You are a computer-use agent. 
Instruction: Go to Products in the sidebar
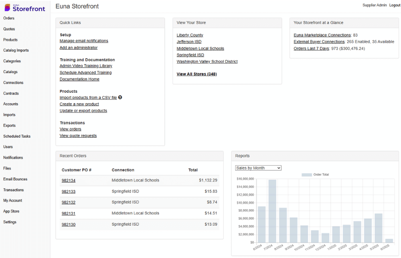(x=10, y=40)
